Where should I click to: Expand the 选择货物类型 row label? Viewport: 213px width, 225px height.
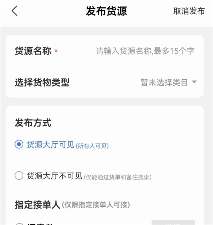42,82
